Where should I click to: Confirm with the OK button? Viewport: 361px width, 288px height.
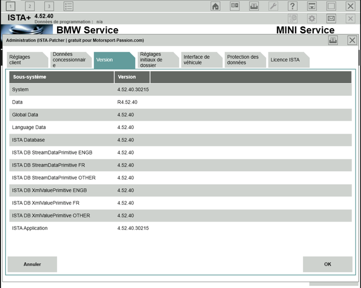pos(328,264)
